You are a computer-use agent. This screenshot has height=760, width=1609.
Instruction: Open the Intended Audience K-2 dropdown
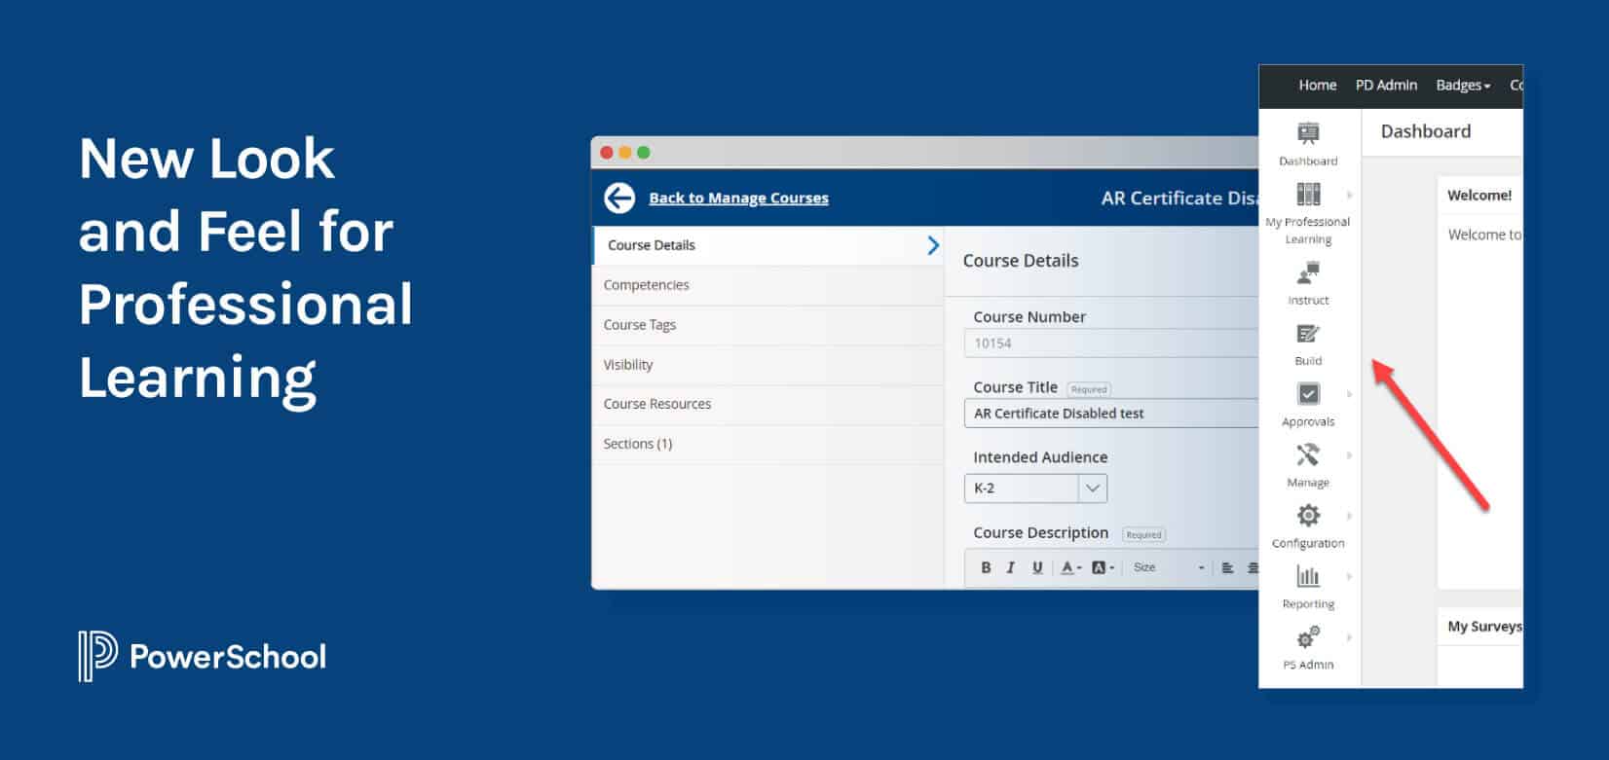pyautogui.click(x=1035, y=489)
